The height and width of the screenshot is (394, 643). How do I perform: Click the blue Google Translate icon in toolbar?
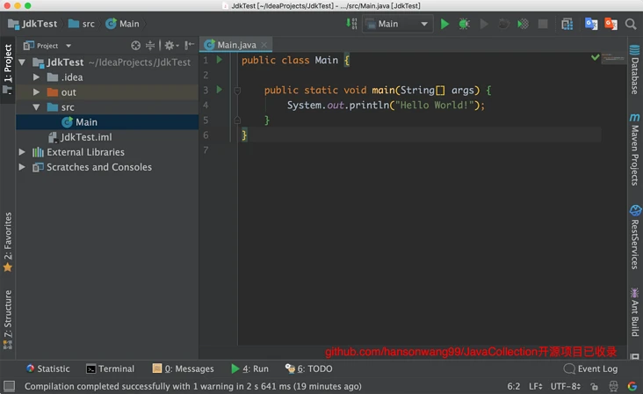[x=591, y=24]
